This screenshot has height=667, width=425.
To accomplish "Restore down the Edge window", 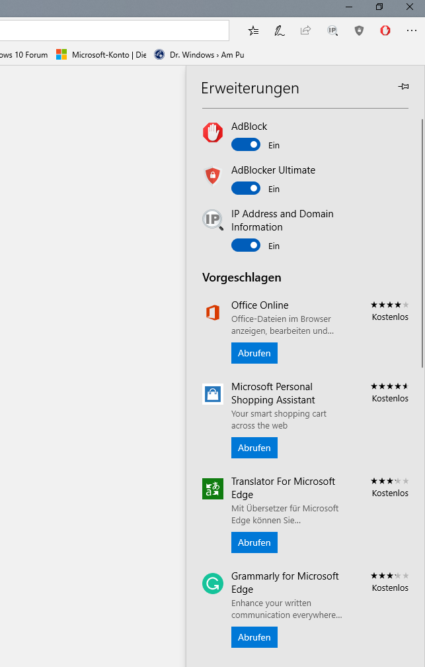I will click(x=379, y=7).
